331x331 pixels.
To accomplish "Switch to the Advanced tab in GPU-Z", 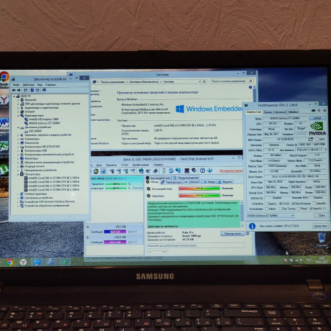I will pyautogui.click(x=280, y=112).
